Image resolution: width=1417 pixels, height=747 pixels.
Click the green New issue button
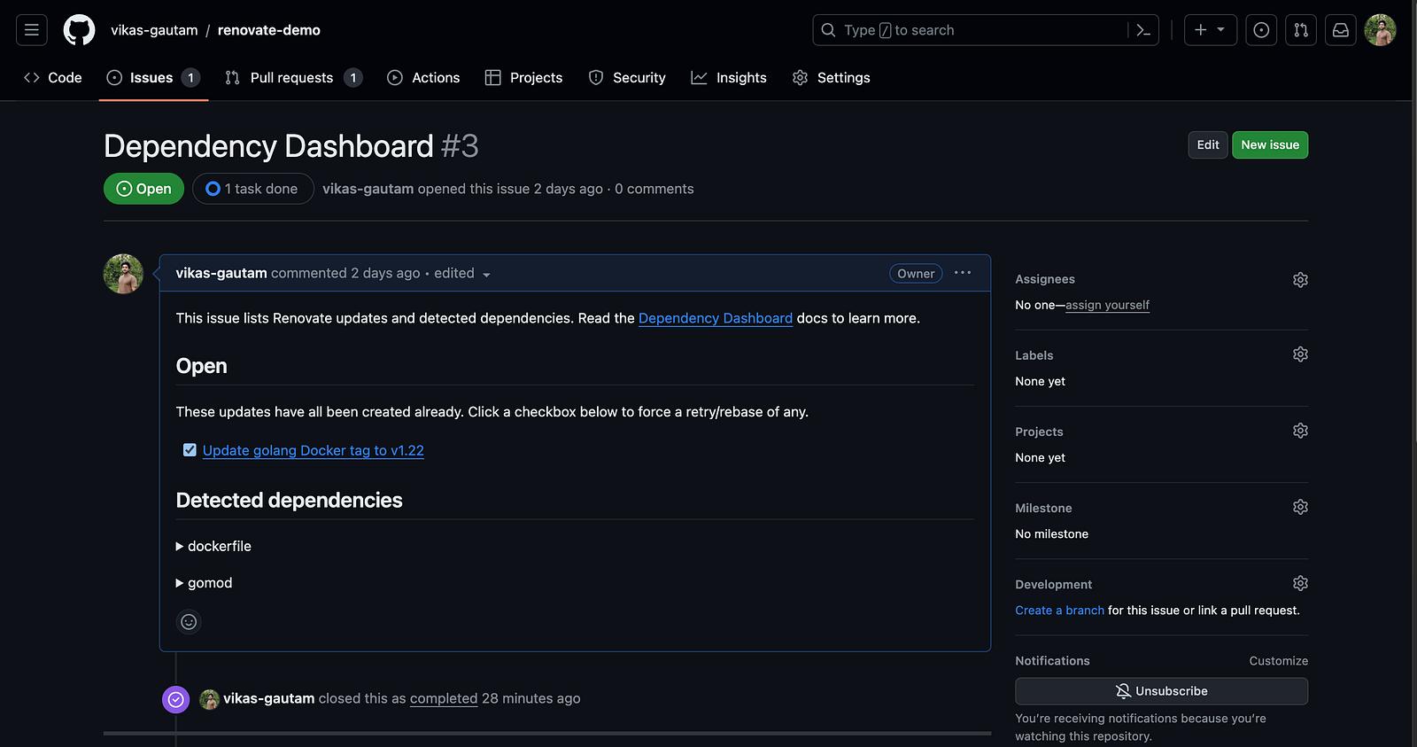tap(1270, 144)
